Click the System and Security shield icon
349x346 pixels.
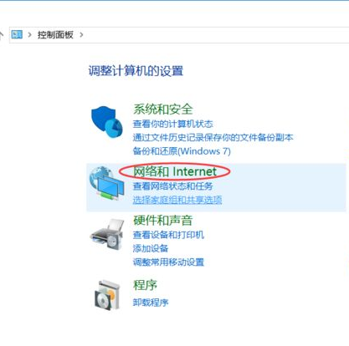tap(107, 121)
